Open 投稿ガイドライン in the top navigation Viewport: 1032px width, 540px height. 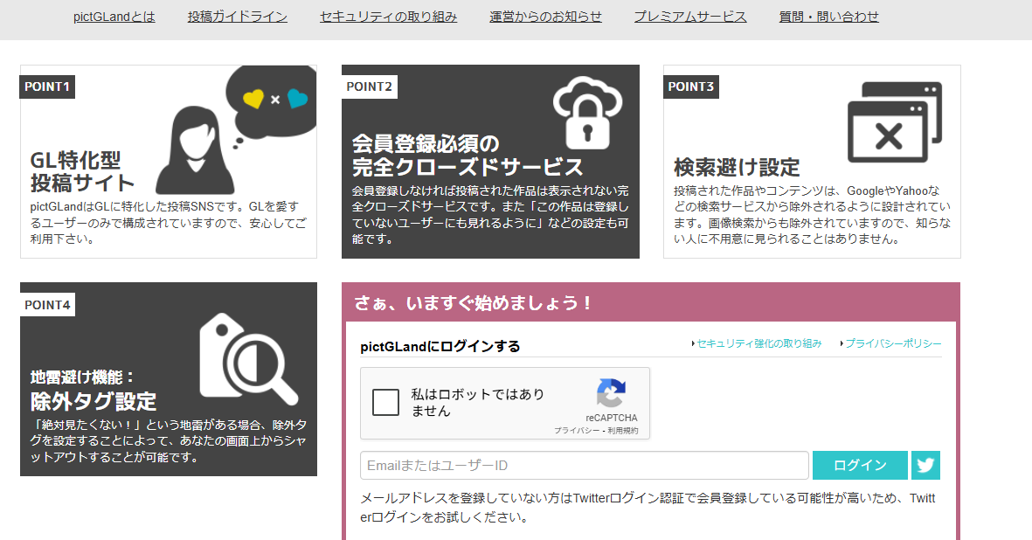[238, 17]
